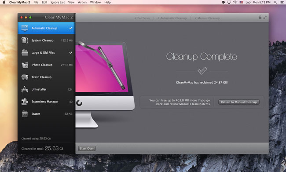Open Extensions Manager puzzle icon
The width and height of the screenshot is (286, 172).
tap(25, 102)
